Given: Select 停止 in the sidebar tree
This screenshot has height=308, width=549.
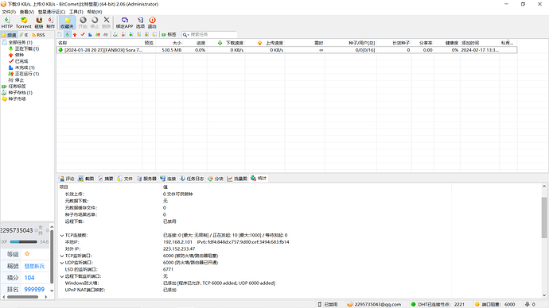Looking at the screenshot, I should [16, 80].
